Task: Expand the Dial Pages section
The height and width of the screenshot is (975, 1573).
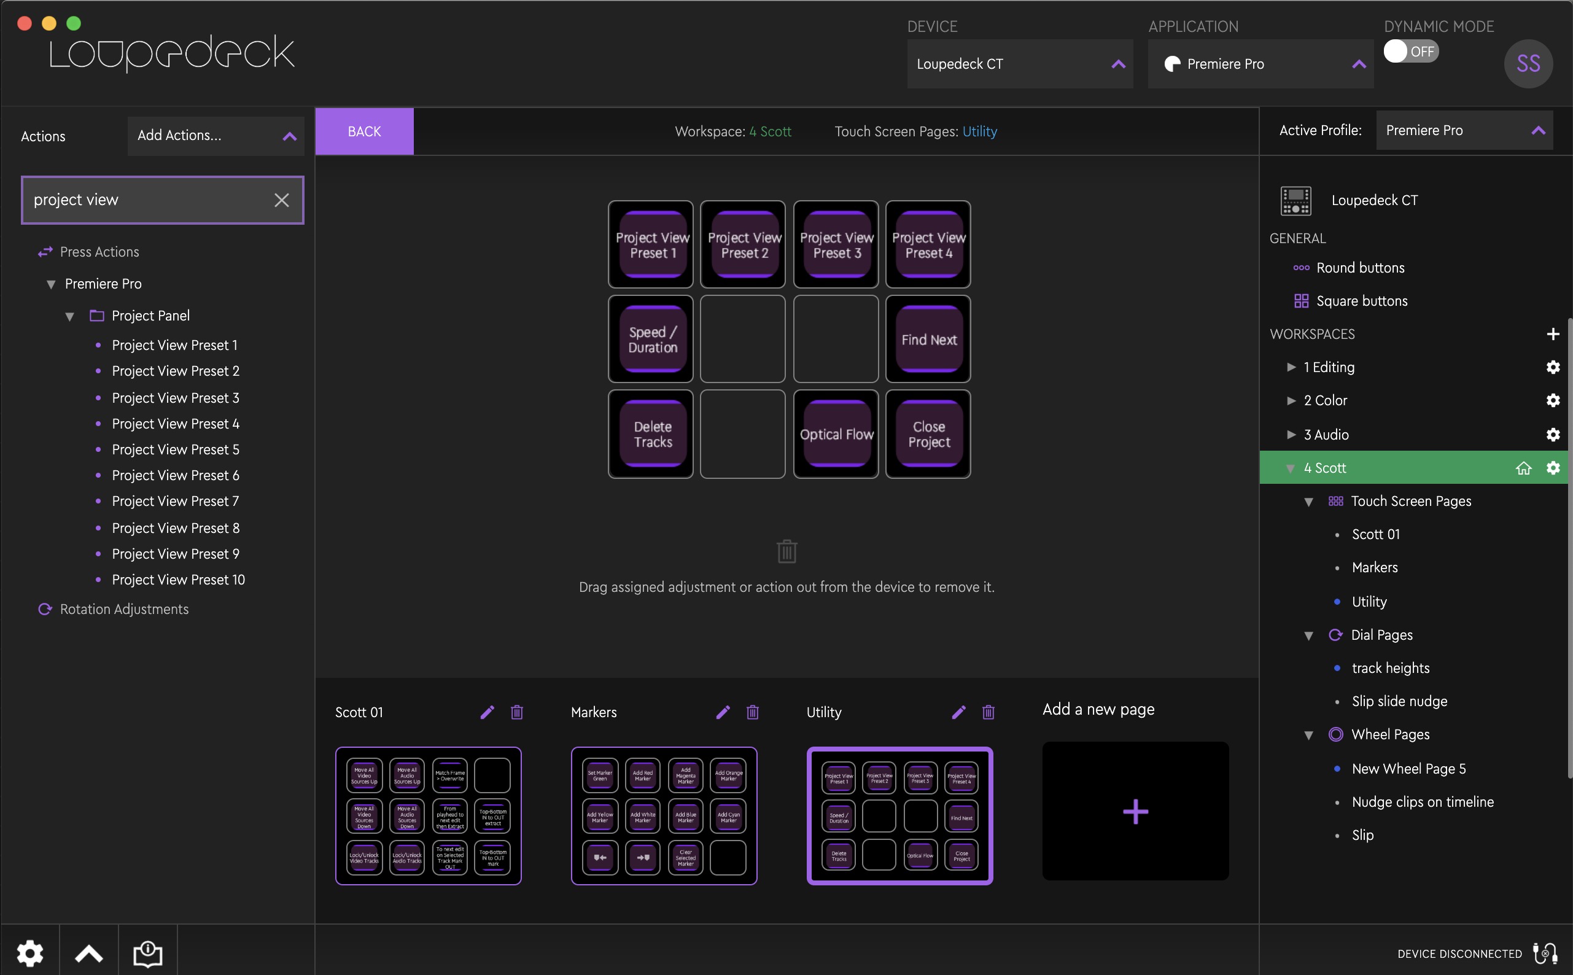Action: [1307, 635]
